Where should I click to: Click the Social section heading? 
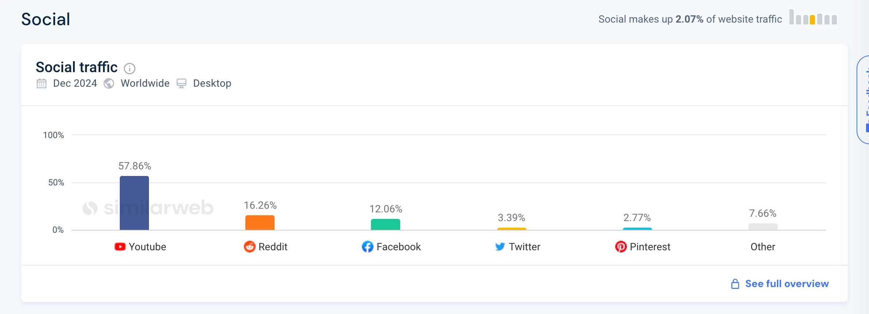[x=46, y=19]
